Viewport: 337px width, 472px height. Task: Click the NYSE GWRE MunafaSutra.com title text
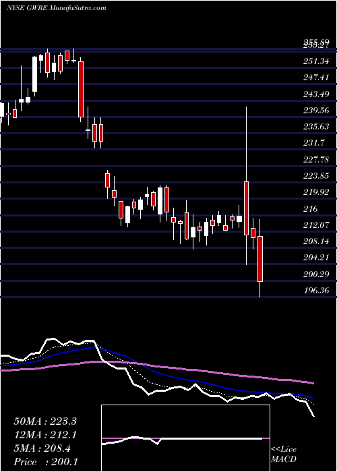click(57, 8)
